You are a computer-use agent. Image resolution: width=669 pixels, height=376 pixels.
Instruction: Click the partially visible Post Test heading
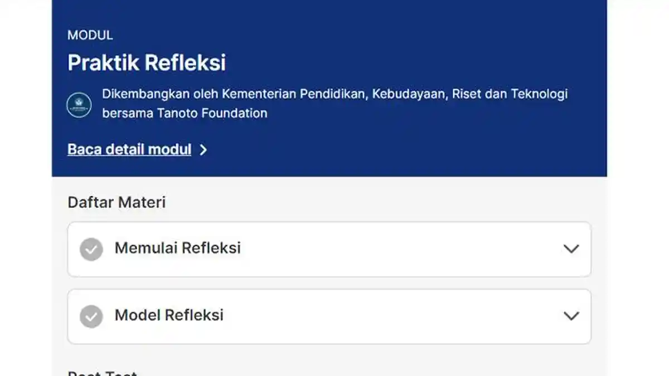pos(103,373)
